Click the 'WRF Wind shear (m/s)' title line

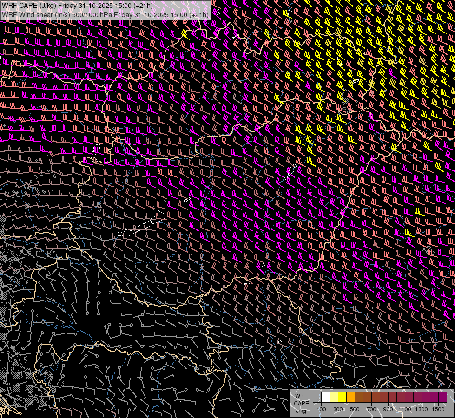105,15
